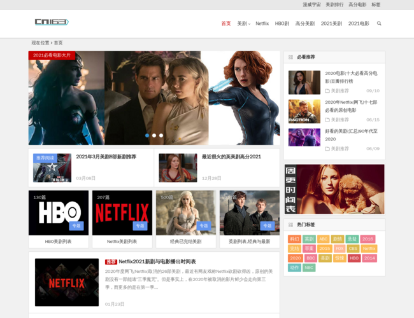414x318 pixels.
Task: Select the 科幻 tag in 热门标签
Action: point(294,239)
